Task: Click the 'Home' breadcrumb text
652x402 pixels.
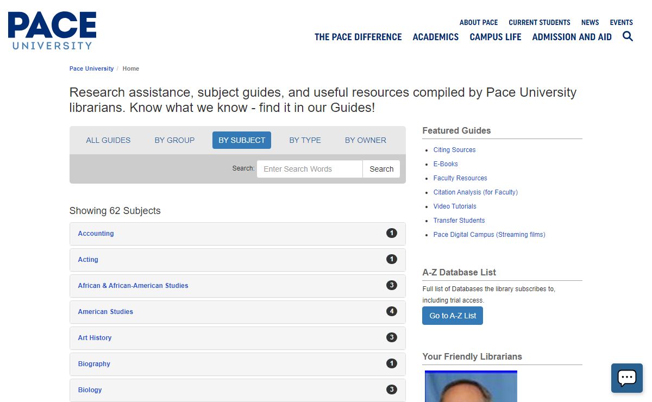Action: coord(131,68)
